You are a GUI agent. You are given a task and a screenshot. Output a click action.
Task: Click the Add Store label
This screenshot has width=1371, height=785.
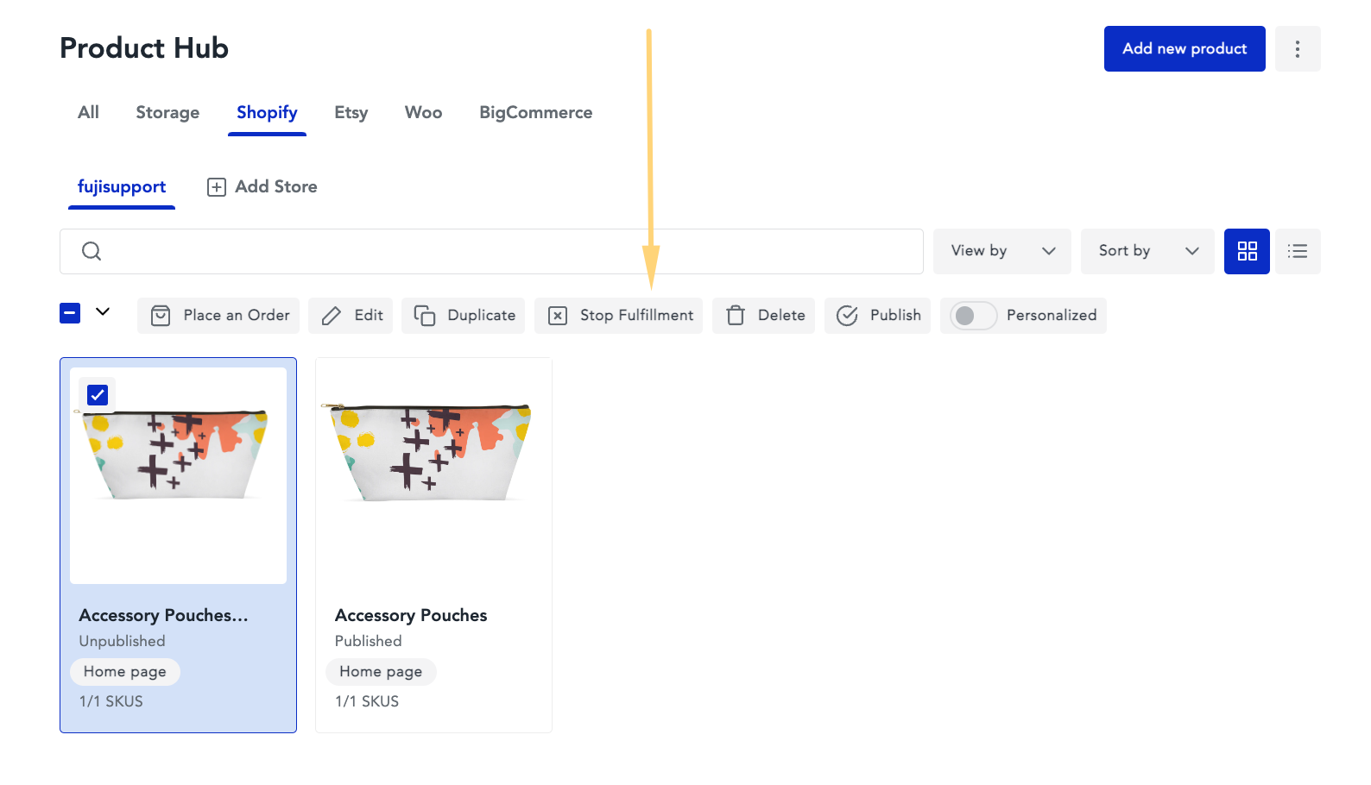coord(276,187)
